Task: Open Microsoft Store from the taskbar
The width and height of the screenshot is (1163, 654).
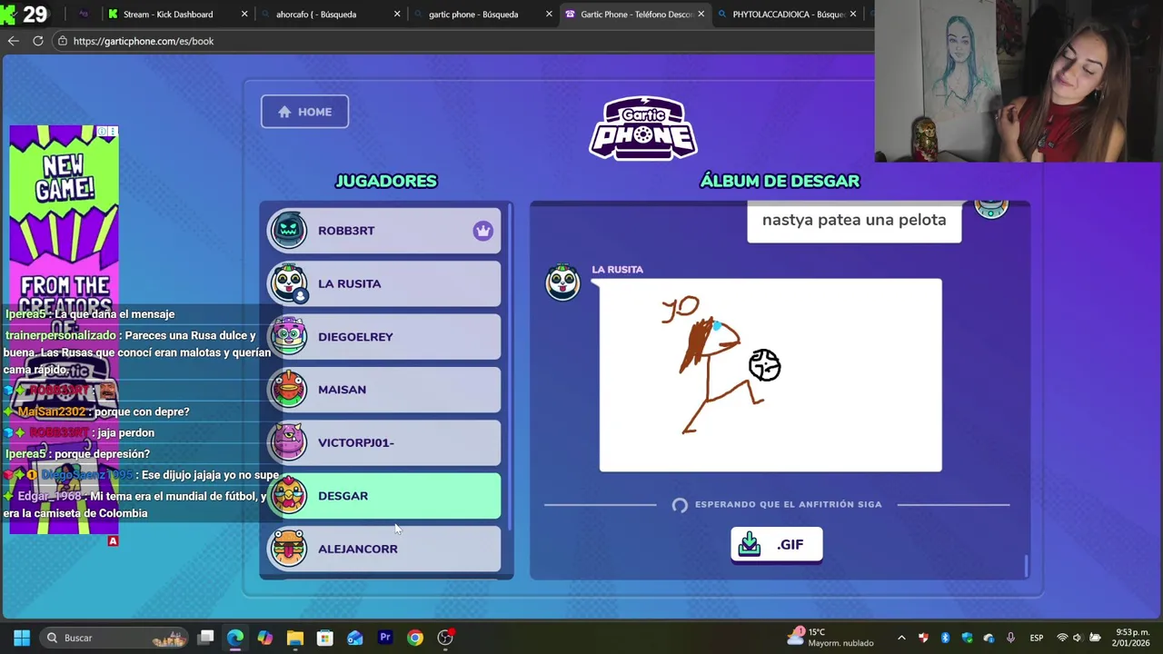Action: click(x=325, y=638)
